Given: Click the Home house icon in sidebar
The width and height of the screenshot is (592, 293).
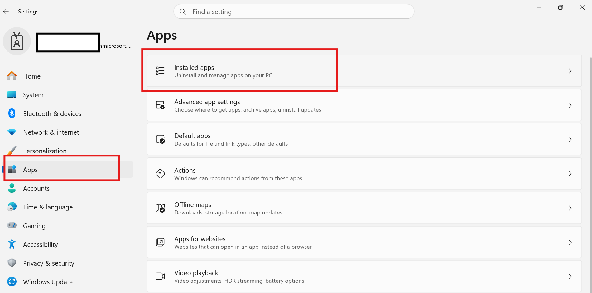Looking at the screenshot, I should pos(12,76).
